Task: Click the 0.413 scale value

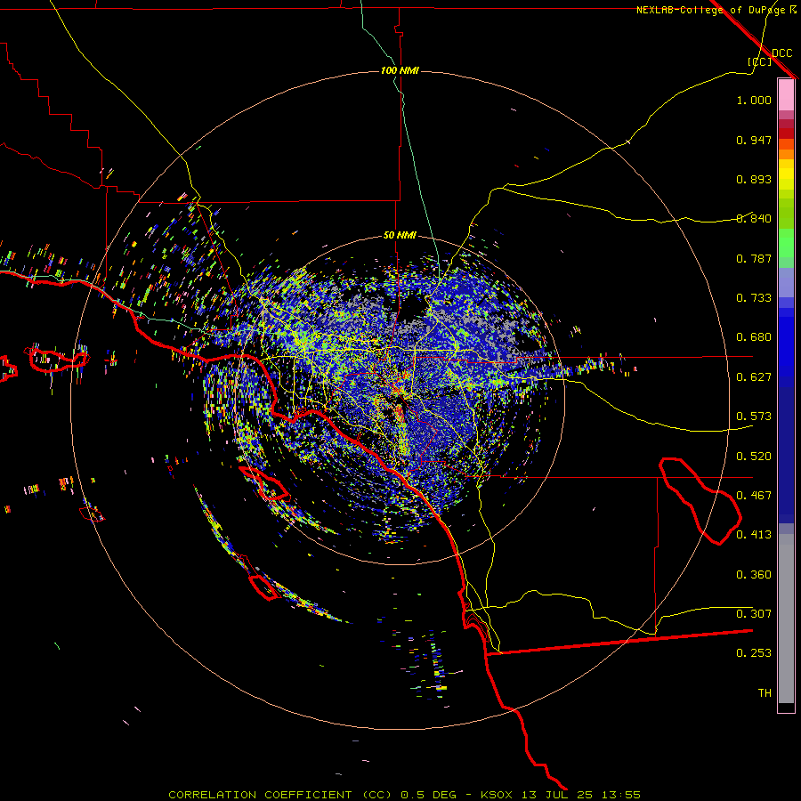Action: [754, 535]
